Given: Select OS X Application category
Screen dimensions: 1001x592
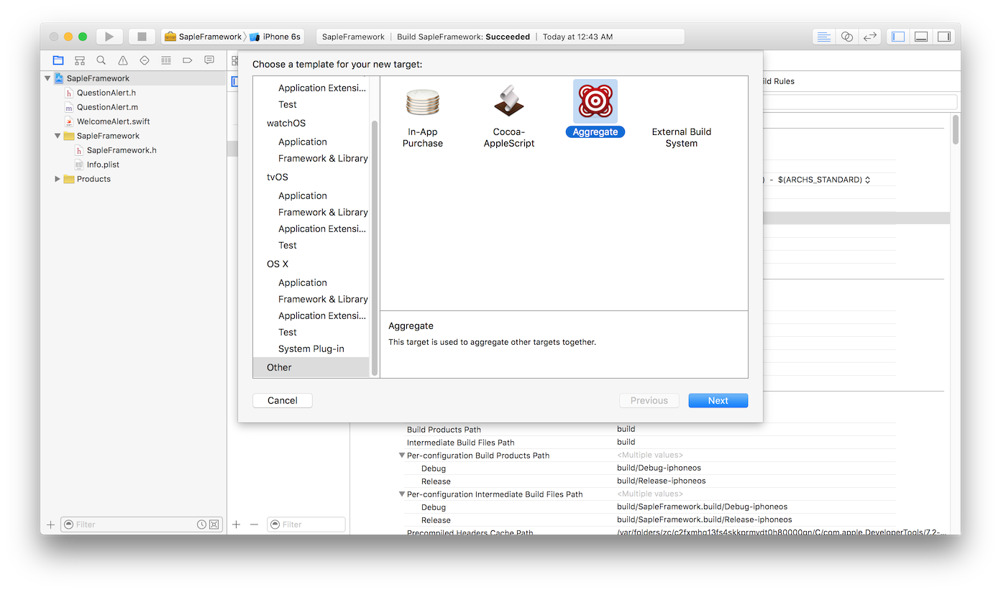Looking at the screenshot, I should point(303,282).
